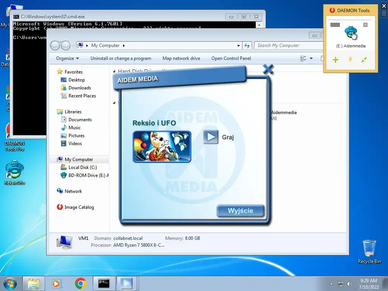Click the network tray icon
The height and width of the screenshot is (291, 388).
(x=341, y=284)
